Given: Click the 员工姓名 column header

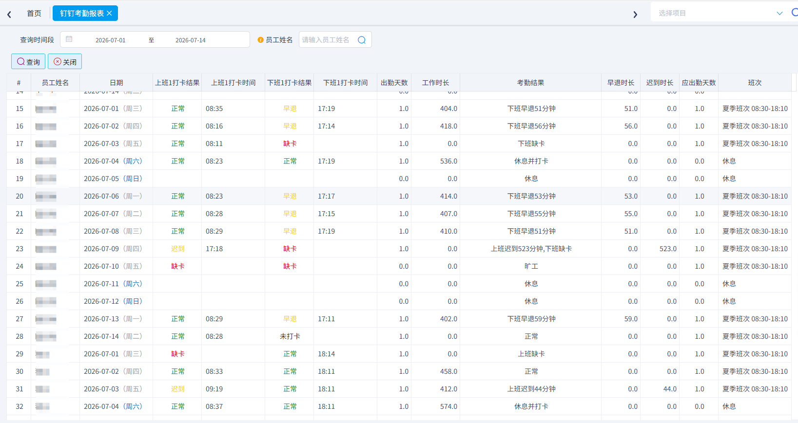Looking at the screenshot, I should (x=55, y=83).
